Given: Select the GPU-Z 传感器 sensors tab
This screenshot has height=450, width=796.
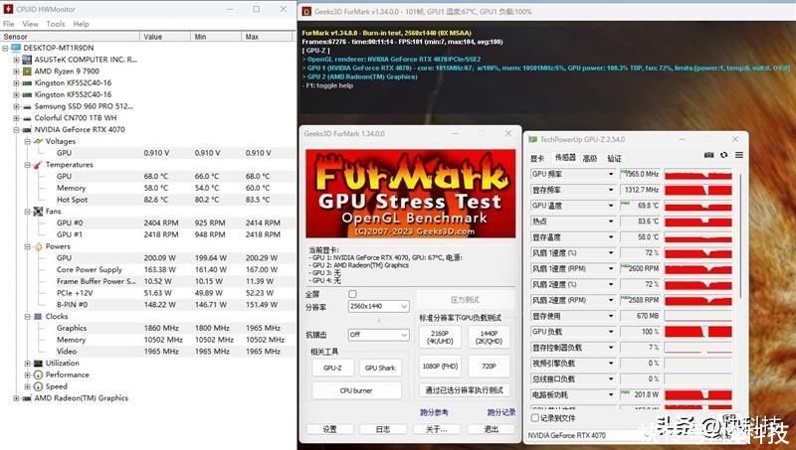Looking at the screenshot, I should pyautogui.click(x=565, y=158).
